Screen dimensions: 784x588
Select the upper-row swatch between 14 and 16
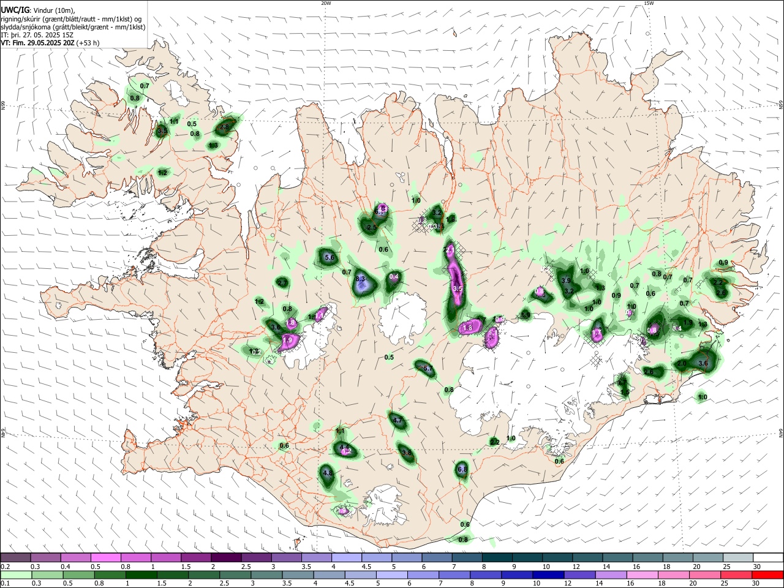coord(617,557)
